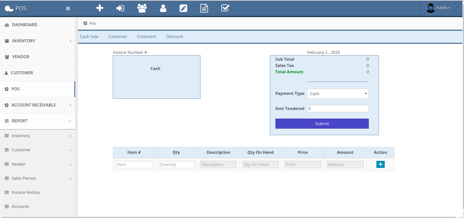The height and width of the screenshot is (218, 464).
Task: Click the Amt Tendered input field
Action: [338, 109]
